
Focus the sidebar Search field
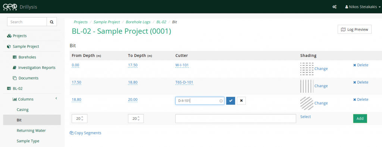(27, 22)
